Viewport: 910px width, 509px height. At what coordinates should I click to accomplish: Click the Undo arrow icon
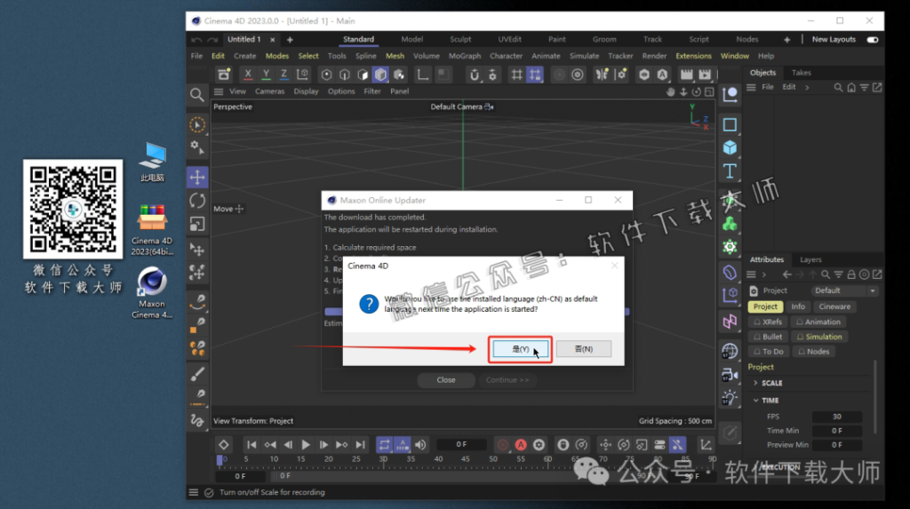click(196, 39)
